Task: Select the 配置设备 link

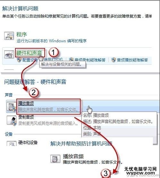Action: coord(30,60)
